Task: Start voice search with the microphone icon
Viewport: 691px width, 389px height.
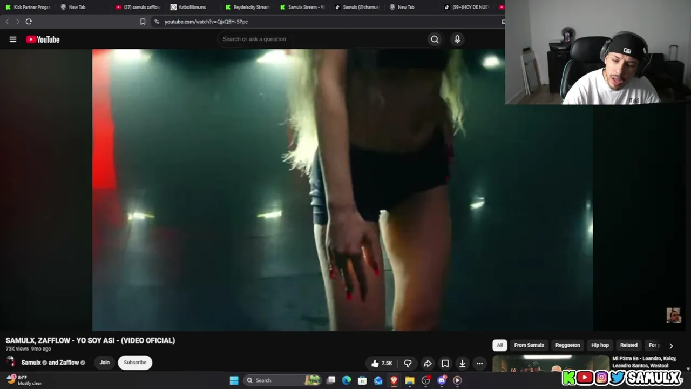Action: [x=457, y=39]
